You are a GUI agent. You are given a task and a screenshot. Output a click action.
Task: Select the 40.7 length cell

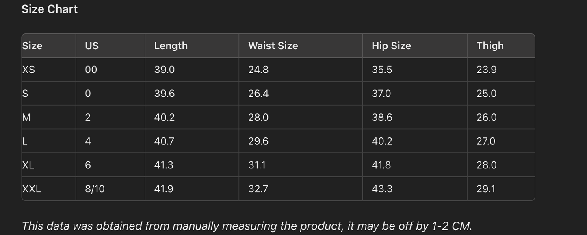click(164, 141)
